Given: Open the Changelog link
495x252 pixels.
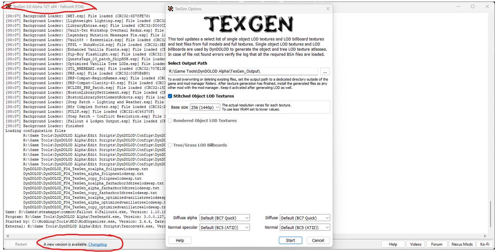Looking at the screenshot, I should coord(97,244).
